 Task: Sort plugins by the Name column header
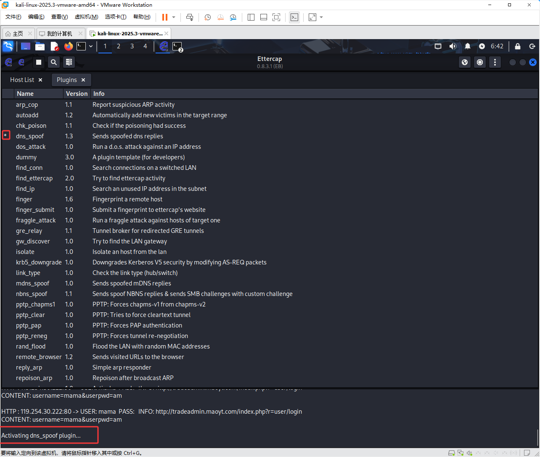(x=39, y=94)
